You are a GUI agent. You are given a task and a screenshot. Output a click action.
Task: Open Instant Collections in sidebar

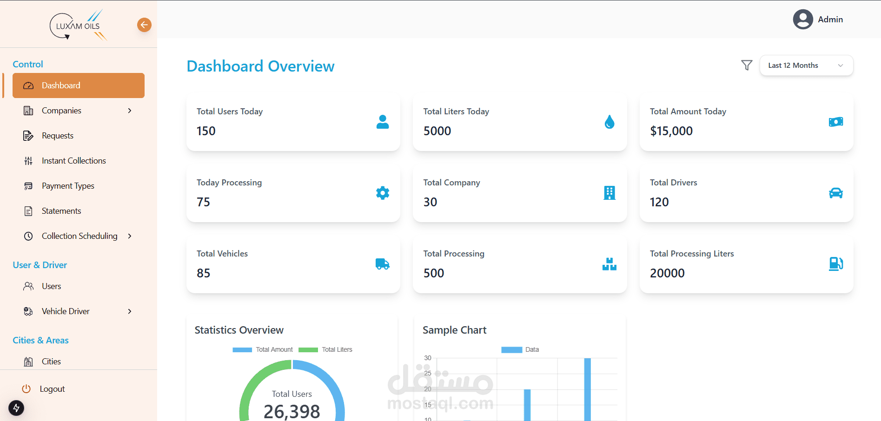tap(79, 161)
